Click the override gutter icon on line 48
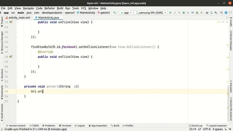This screenshot has height=131, width=233. coord(11,57)
